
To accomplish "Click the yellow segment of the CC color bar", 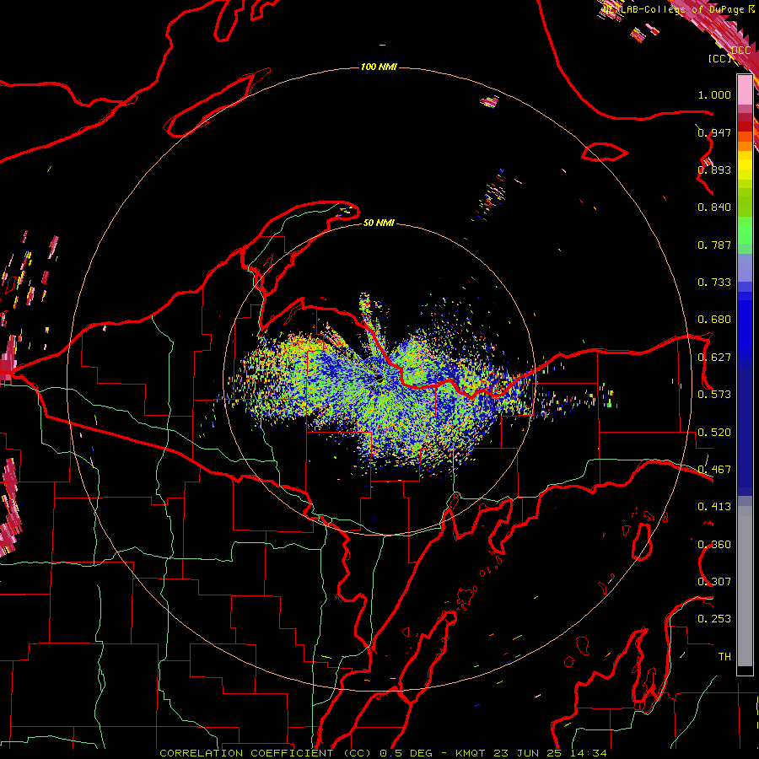I will [x=745, y=166].
